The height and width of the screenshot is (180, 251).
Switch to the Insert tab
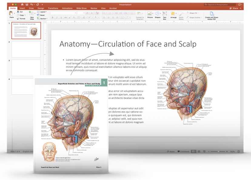tap(22, 8)
